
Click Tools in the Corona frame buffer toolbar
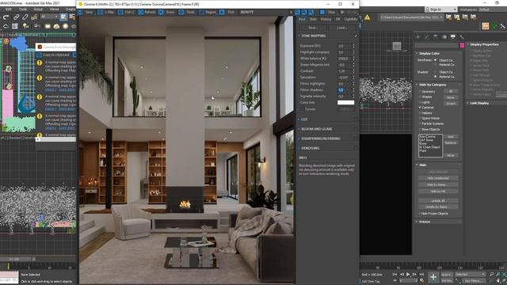click(x=188, y=12)
